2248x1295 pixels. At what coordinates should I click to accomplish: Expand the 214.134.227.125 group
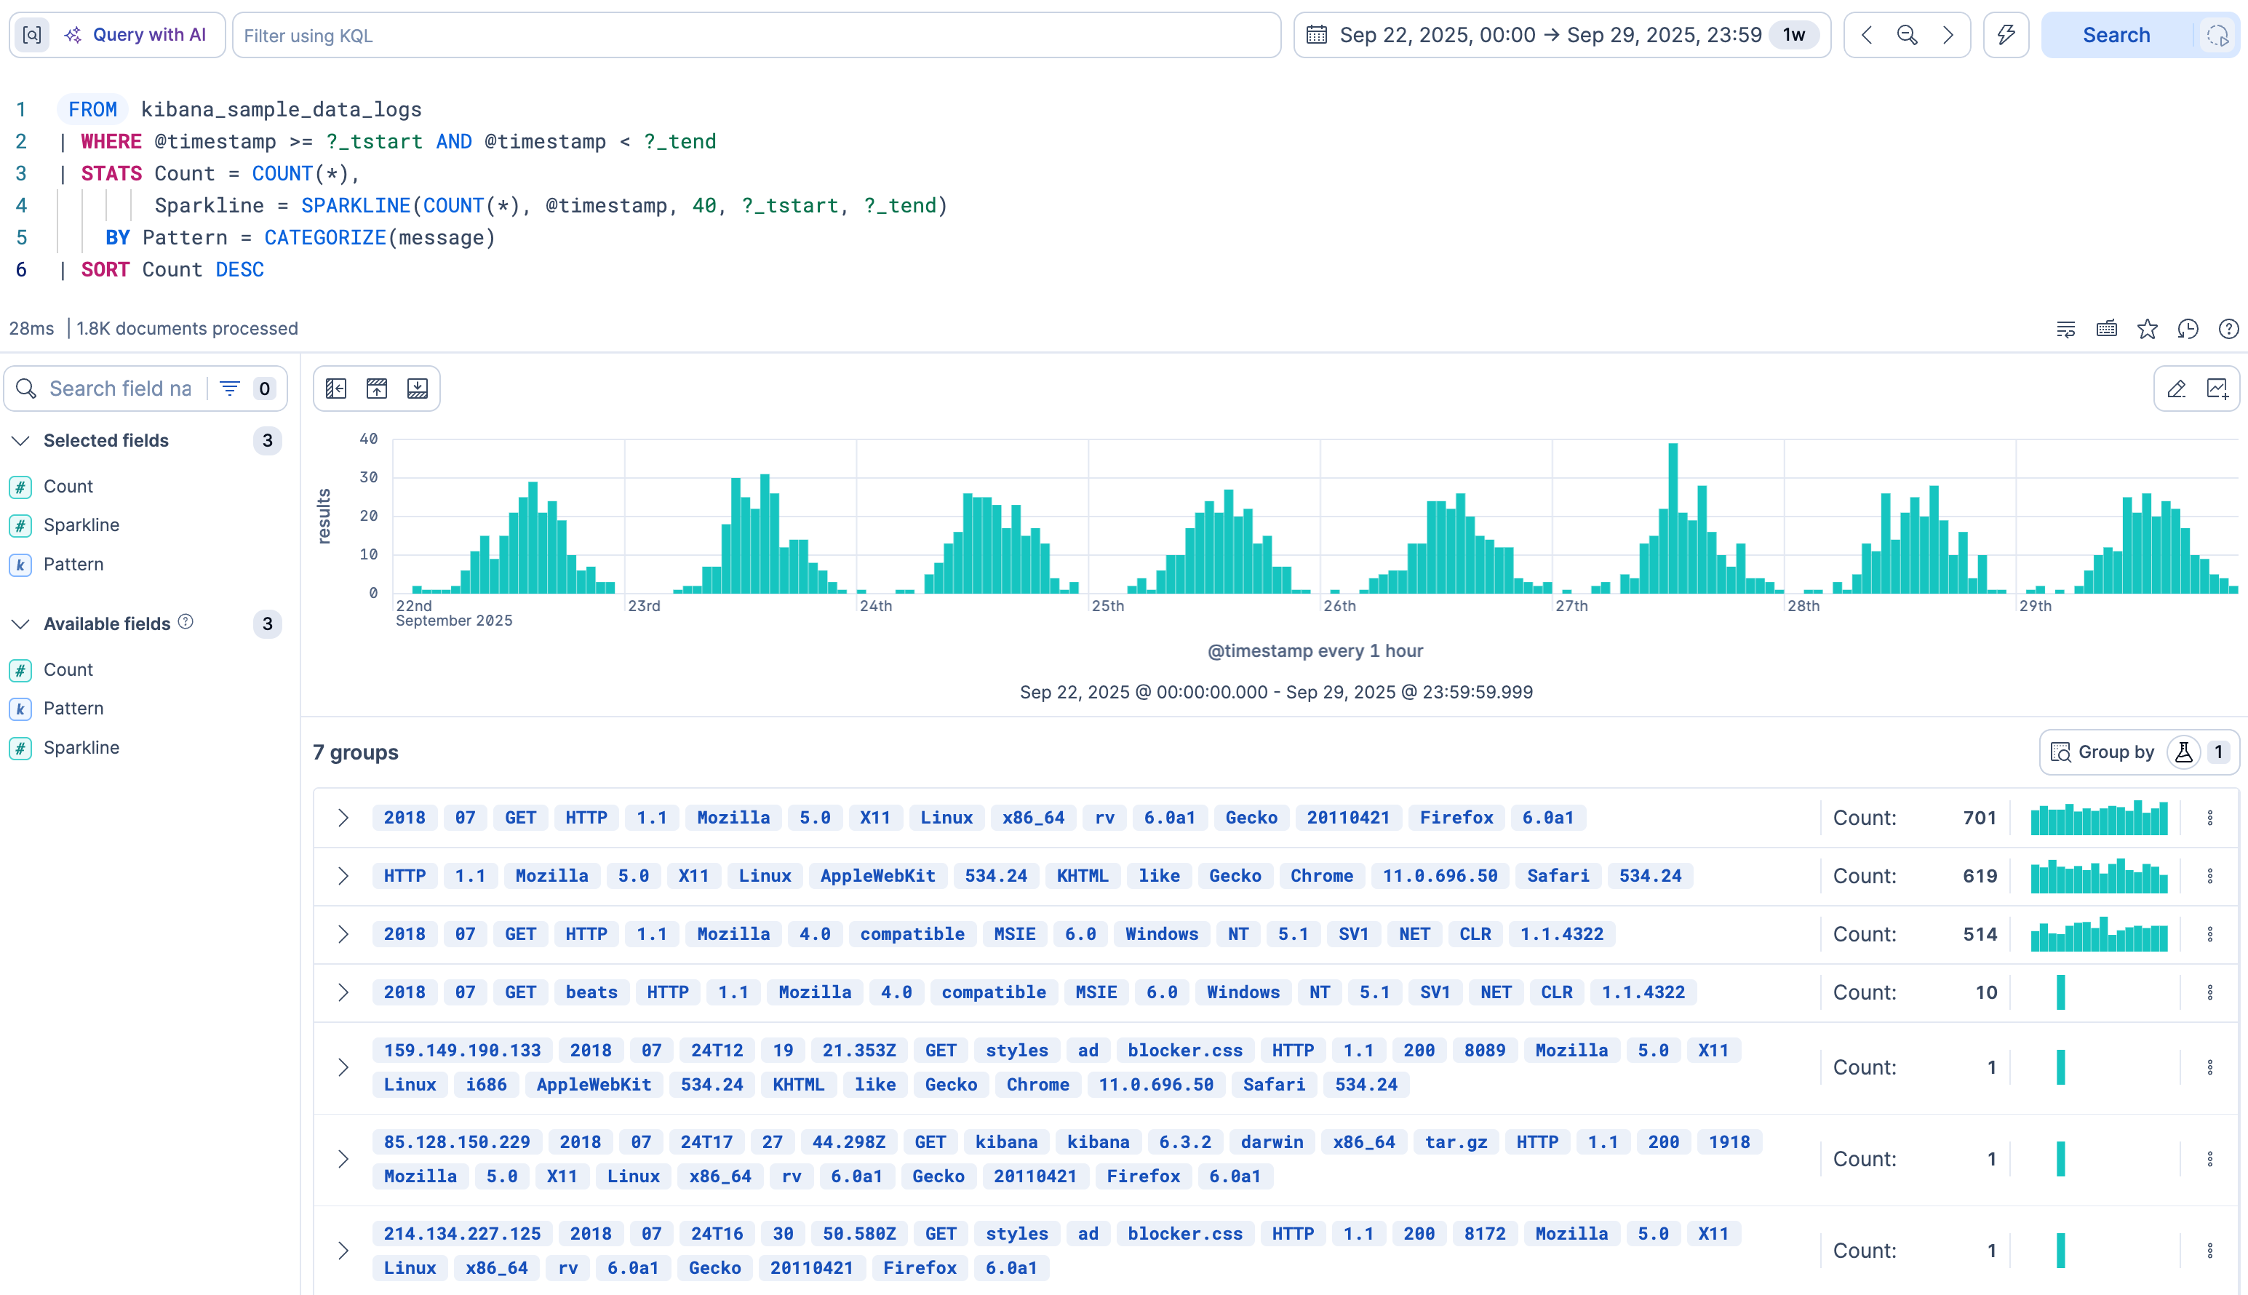click(343, 1251)
